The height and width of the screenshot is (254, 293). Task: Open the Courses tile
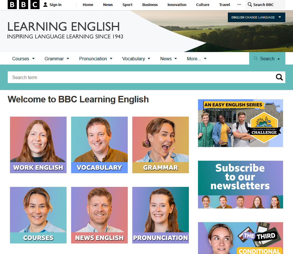click(38, 215)
